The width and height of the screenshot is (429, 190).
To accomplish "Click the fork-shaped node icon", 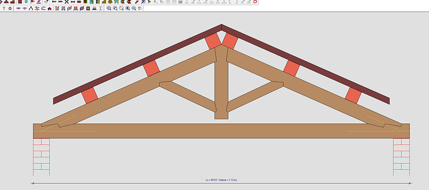I will coord(31,9).
